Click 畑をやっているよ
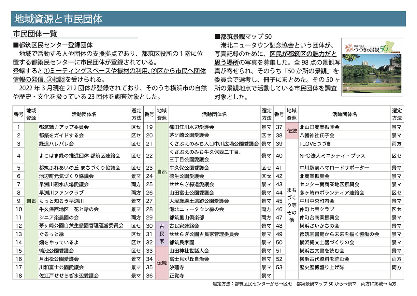The image size is (417, 296). (x=59, y=242)
